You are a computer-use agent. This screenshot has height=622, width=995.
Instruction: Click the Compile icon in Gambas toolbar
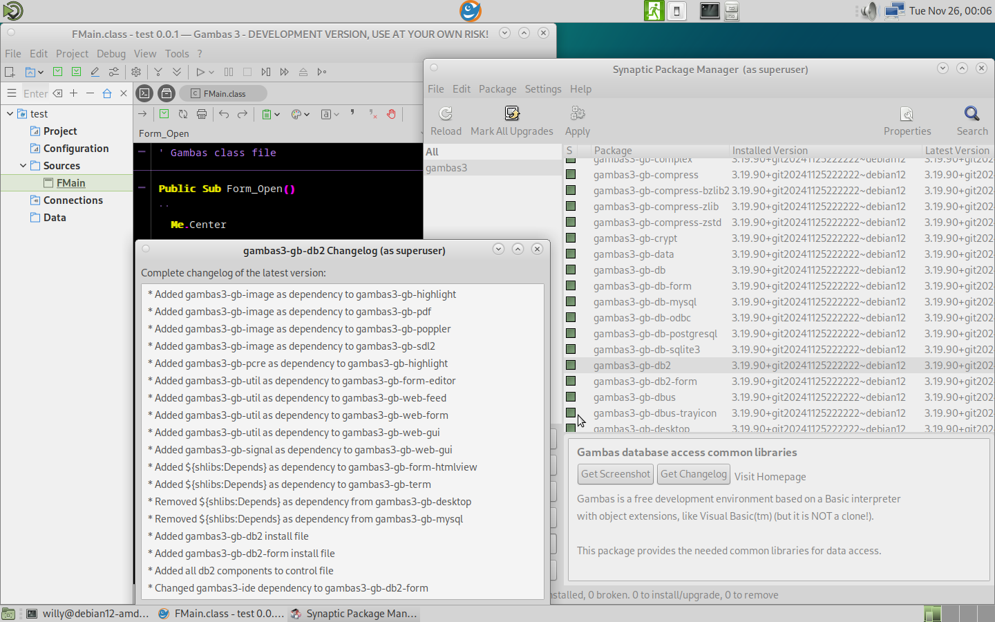click(x=158, y=72)
